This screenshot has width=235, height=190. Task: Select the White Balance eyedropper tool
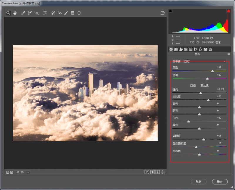23,13
